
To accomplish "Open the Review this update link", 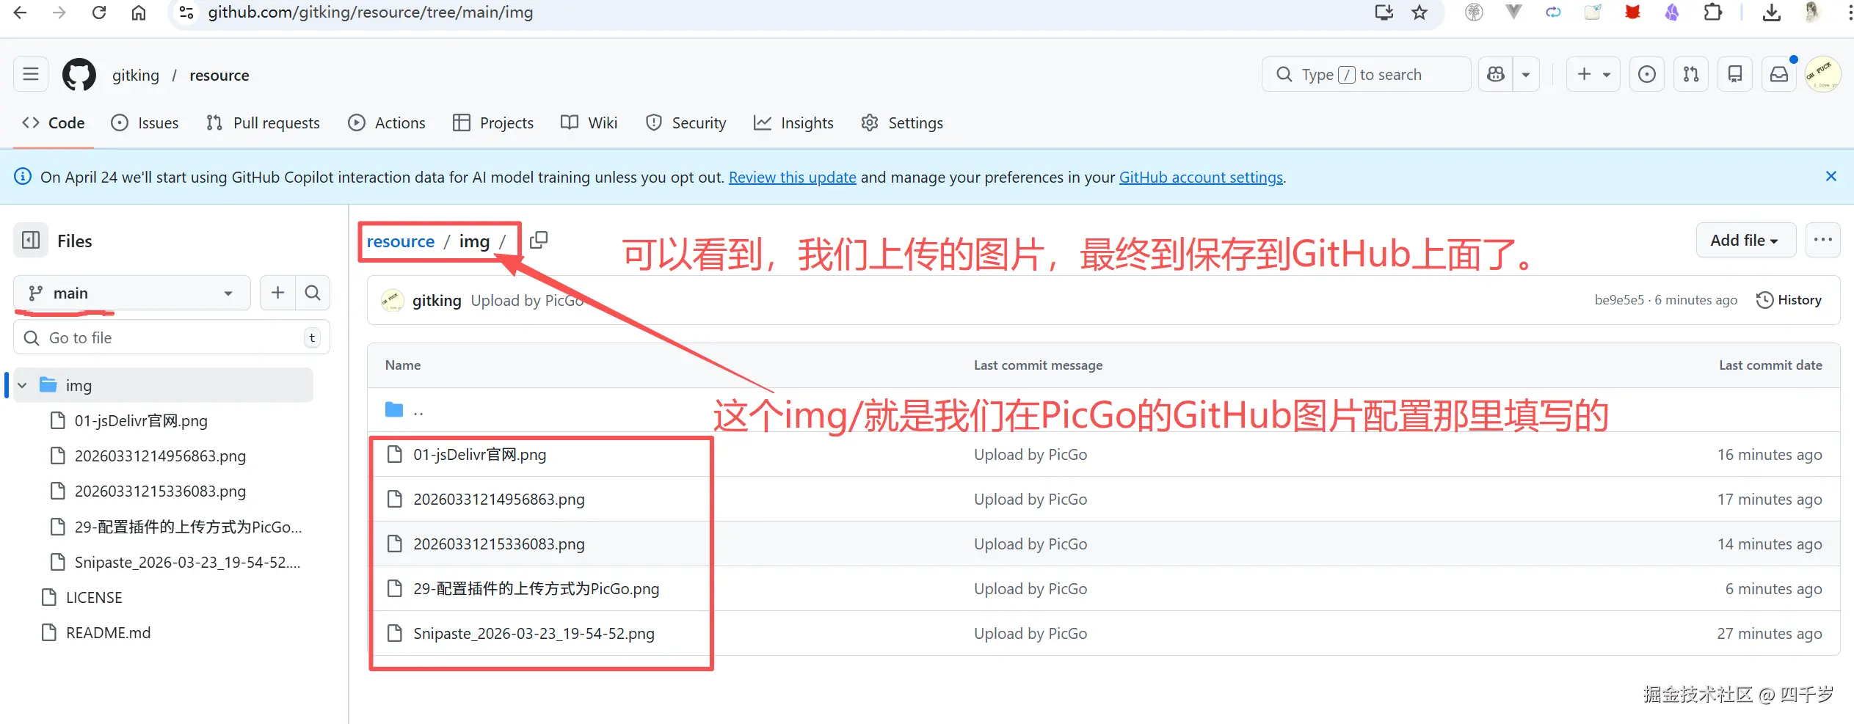I will click(x=792, y=177).
